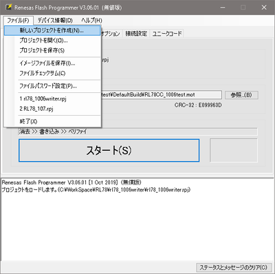This screenshot has width=275, height=274.
Task: Click the log line プロジェクトをロードします
Action: [x=96, y=190]
